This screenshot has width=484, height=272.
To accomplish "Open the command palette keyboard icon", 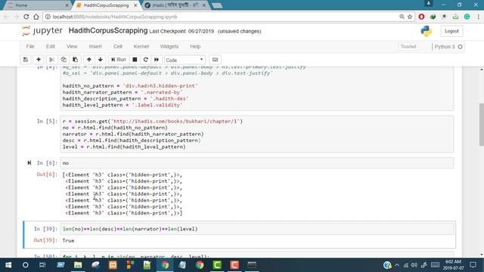I will pos(215,60).
